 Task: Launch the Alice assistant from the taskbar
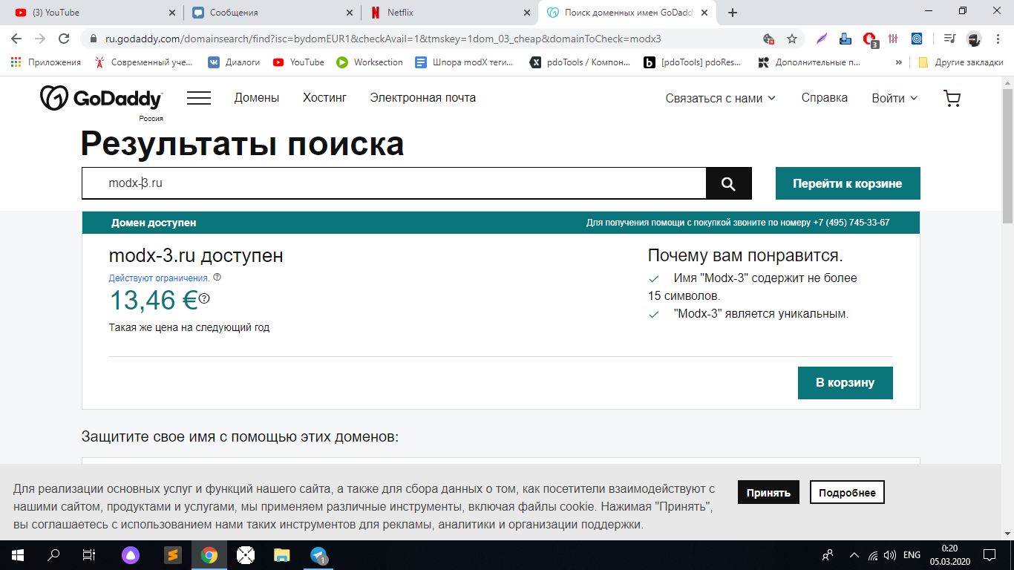130,554
